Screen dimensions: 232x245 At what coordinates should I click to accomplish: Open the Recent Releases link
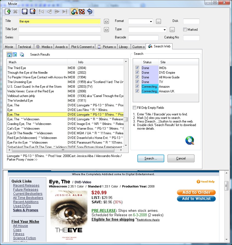[26, 186]
